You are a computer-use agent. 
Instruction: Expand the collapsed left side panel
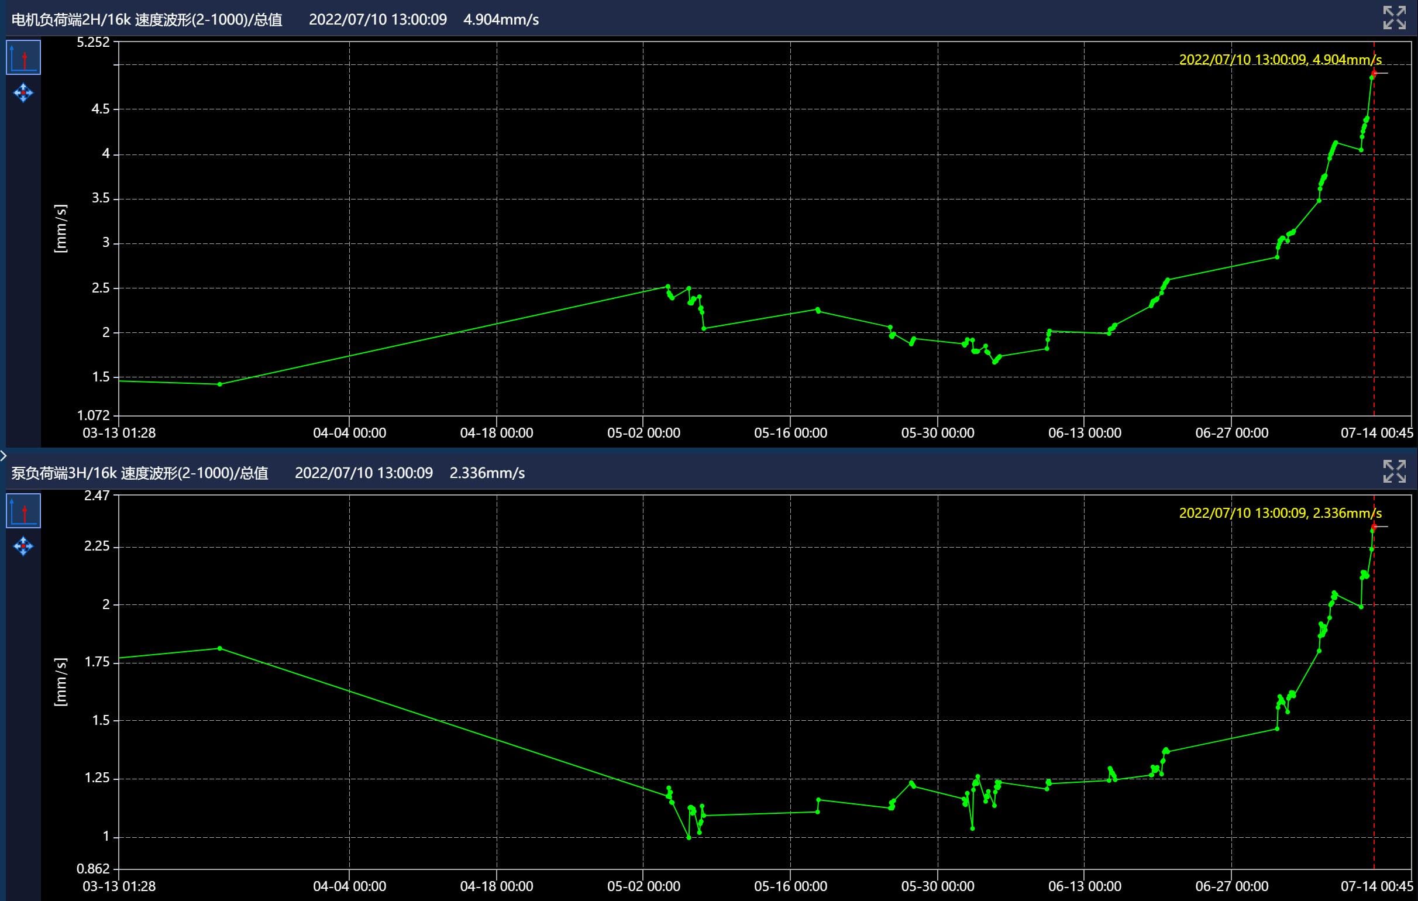click(x=4, y=455)
